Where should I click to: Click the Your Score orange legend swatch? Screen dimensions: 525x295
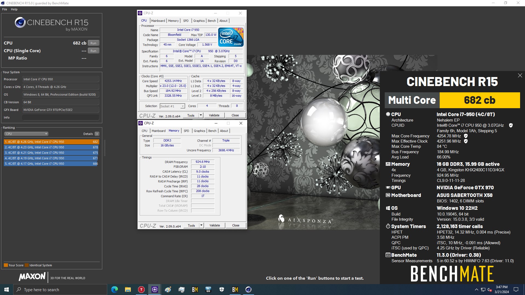click(6, 265)
